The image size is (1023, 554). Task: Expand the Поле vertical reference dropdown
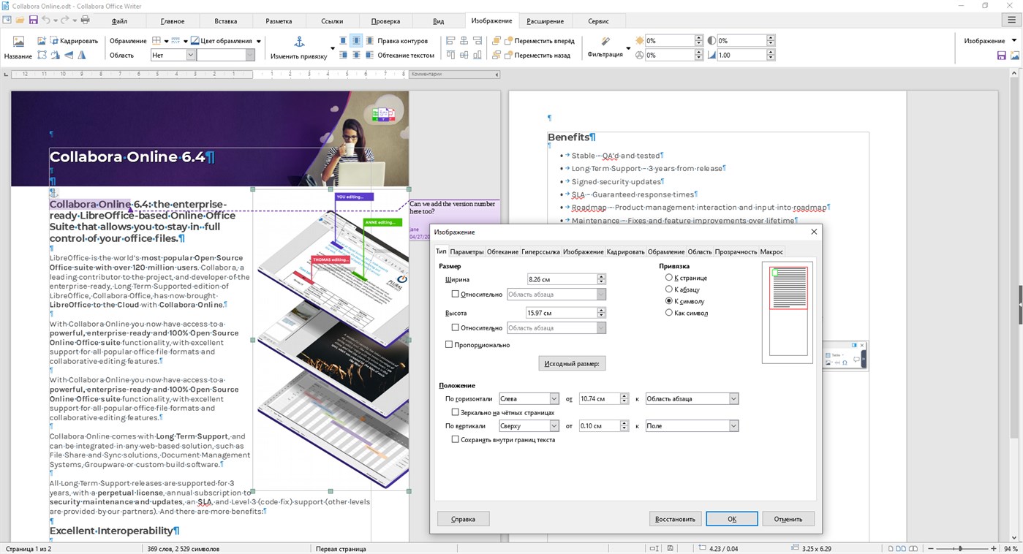(x=692, y=425)
